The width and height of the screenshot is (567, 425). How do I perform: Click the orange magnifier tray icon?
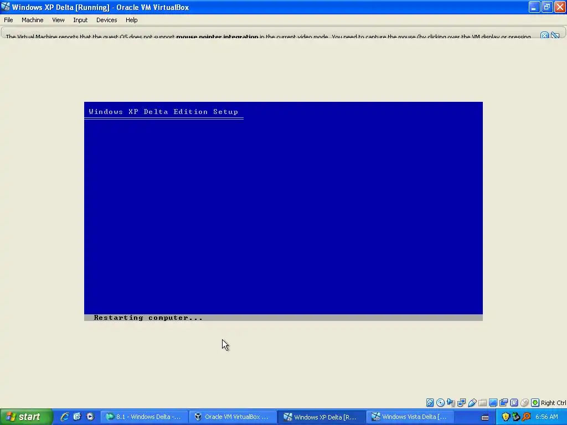[x=527, y=417]
